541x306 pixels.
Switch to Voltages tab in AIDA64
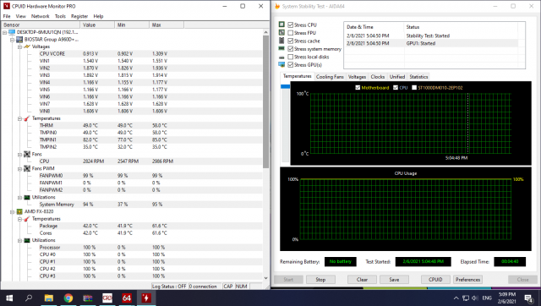(x=357, y=77)
